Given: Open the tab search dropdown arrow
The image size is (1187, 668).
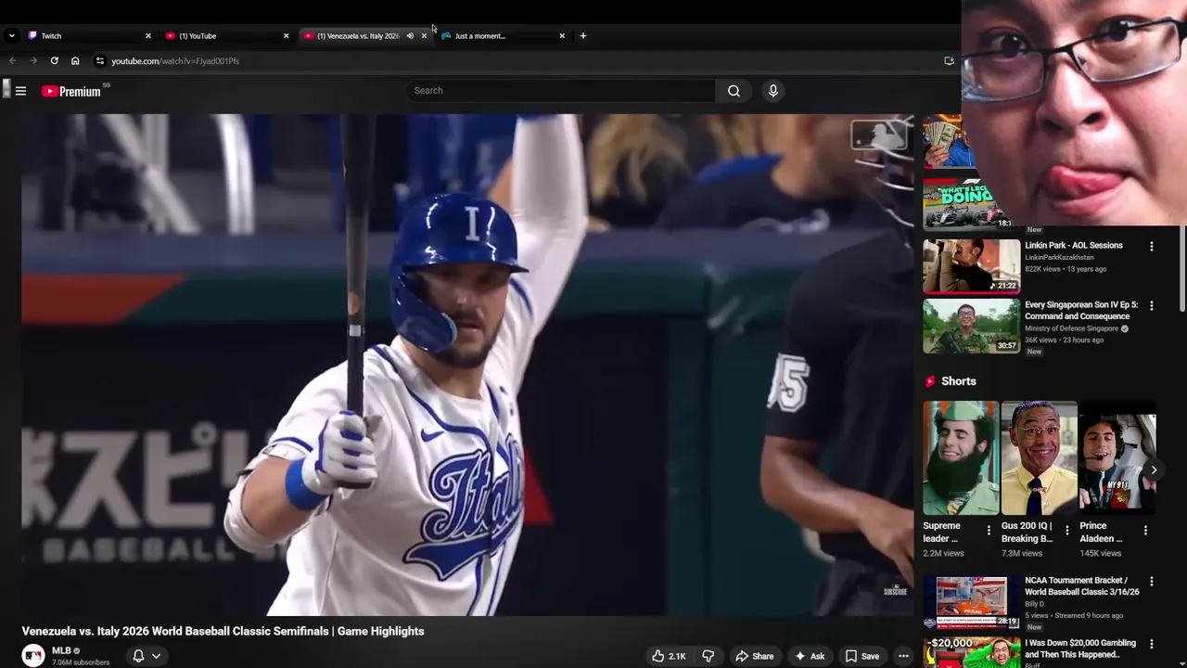Looking at the screenshot, I should point(11,36).
